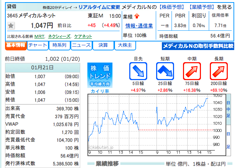Click the 前日終値 1,002 (01/20) value

click(62, 59)
